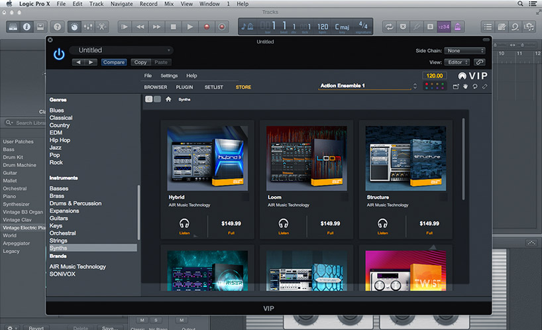Open the Logic Pro X Mix menu
This screenshot has height=330, width=542.
[x=169, y=4]
